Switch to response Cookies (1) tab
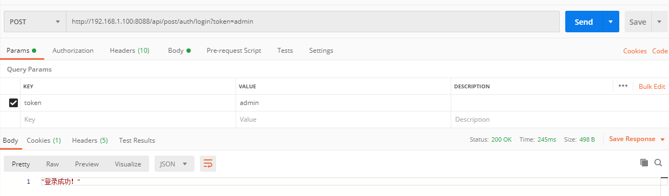The image size is (669, 196). (44, 141)
